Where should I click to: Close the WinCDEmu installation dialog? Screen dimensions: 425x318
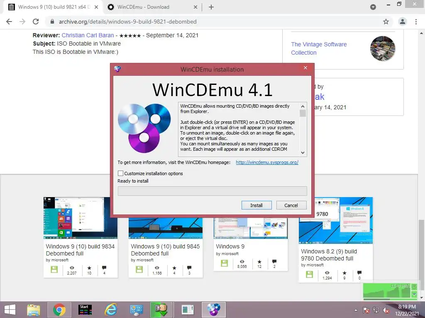pos(305,67)
